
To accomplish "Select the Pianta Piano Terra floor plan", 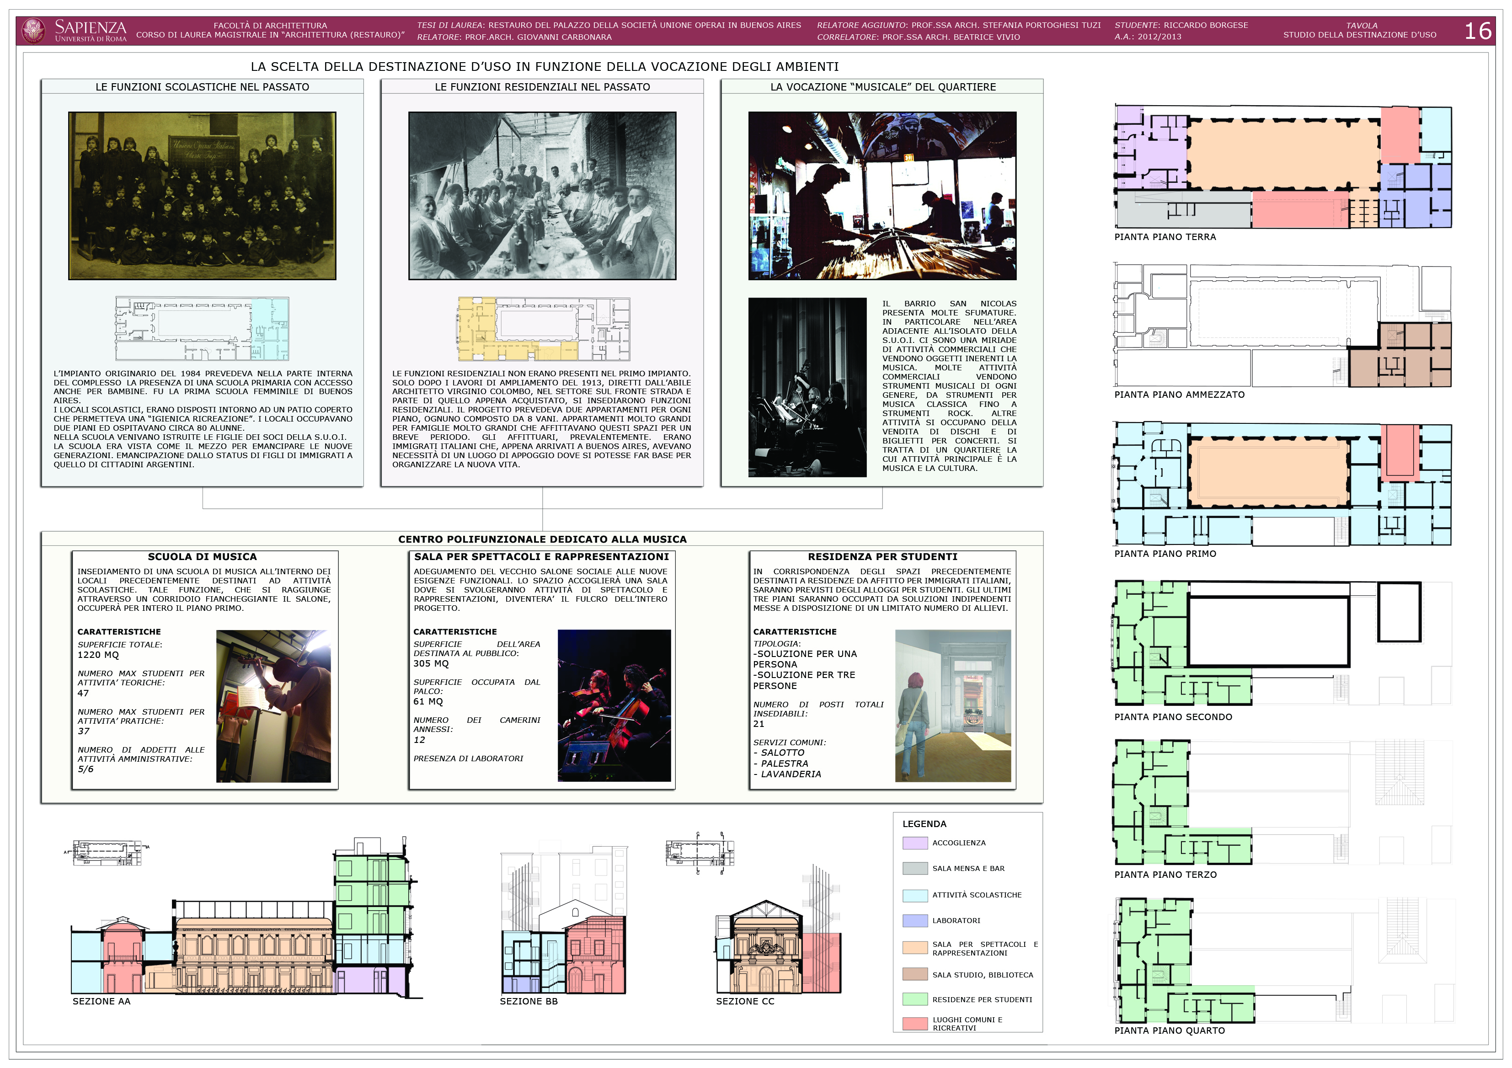I will point(1282,166).
